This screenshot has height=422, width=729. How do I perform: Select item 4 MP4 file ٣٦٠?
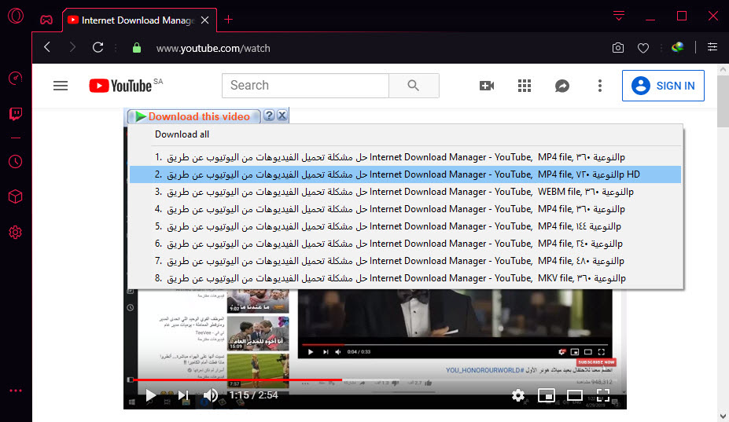point(405,209)
